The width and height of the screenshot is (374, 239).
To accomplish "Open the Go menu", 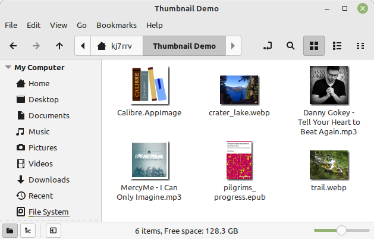I will 81,26.
